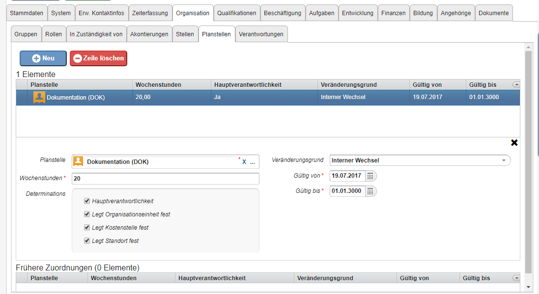
Task: Open calendar picker for Gültig von
Action: (371, 176)
